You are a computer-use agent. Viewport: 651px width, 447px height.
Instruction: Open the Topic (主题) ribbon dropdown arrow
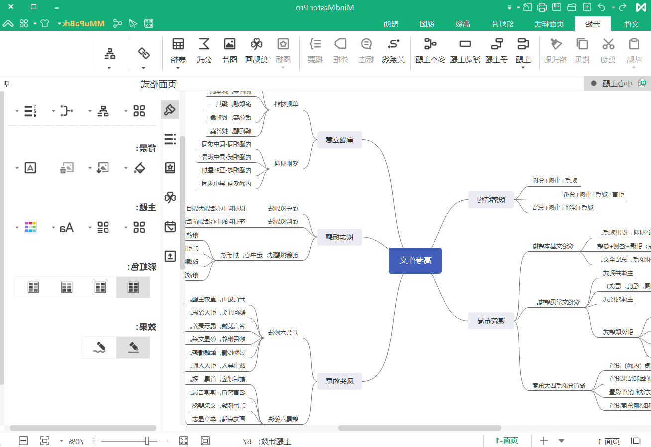523,67
